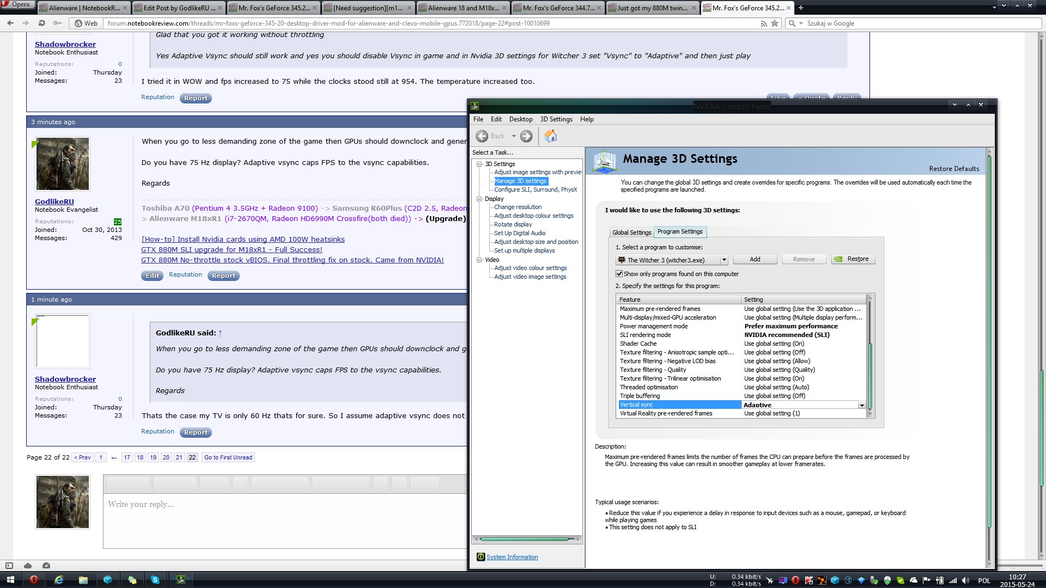The height and width of the screenshot is (588, 1046).
Task: Select Adjust video colour settings item
Action: click(530, 268)
